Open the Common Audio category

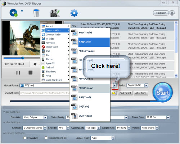pyautogui.click(x=55, y=35)
